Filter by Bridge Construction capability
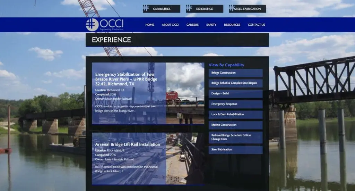Viewport: 355px width, 191px height. coord(235,73)
